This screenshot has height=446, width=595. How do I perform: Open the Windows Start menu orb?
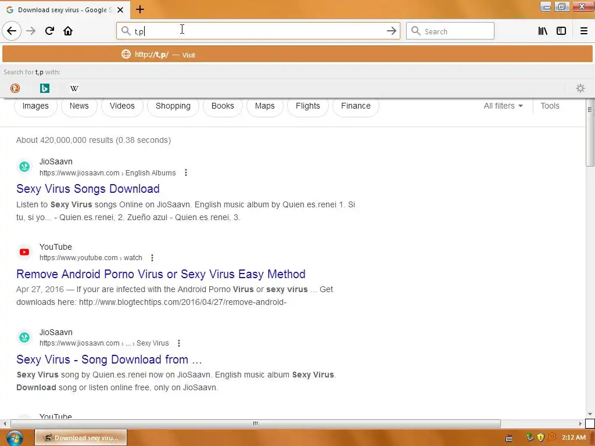click(14, 438)
